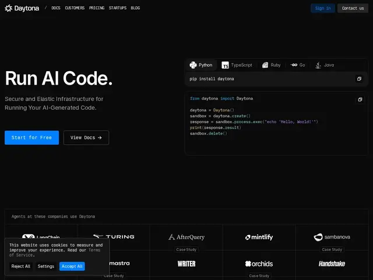The image size is (373, 280).
Task: Click the Daytona logo icon
Action: tap(9, 8)
